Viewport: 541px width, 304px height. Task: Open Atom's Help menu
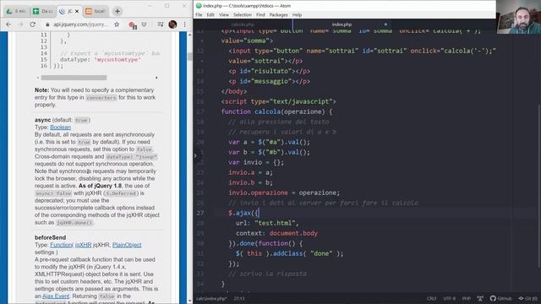[x=297, y=15]
